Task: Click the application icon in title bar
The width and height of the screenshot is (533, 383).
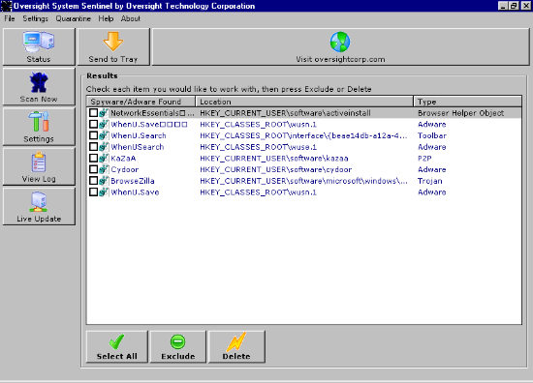Action: (x=7, y=6)
